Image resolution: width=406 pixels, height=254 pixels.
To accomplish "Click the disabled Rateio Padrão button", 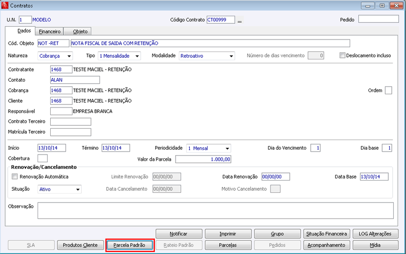I will [179, 245].
